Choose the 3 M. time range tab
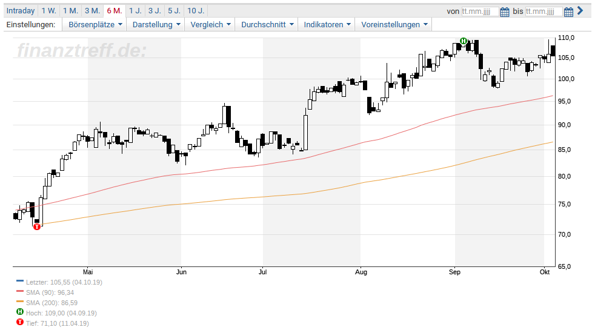The width and height of the screenshot is (595, 330). (92, 11)
